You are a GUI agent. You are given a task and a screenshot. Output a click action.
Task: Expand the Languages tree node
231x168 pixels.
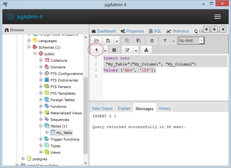click(x=29, y=40)
